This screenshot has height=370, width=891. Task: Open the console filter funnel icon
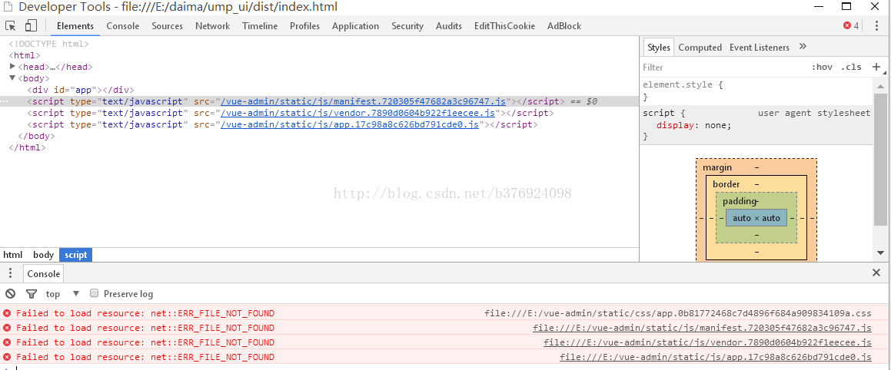pyautogui.click(x=32, y=293)
